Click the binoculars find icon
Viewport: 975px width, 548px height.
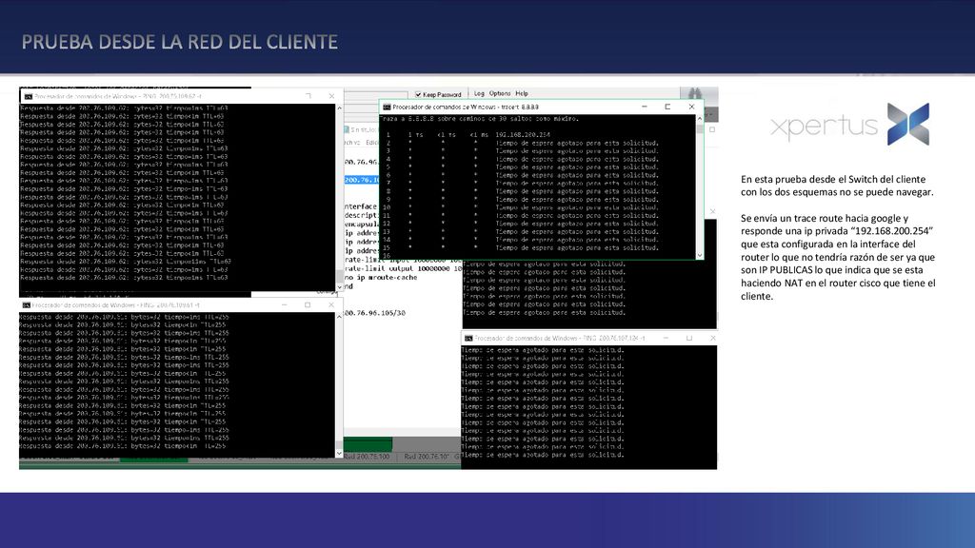pos(694,94)
